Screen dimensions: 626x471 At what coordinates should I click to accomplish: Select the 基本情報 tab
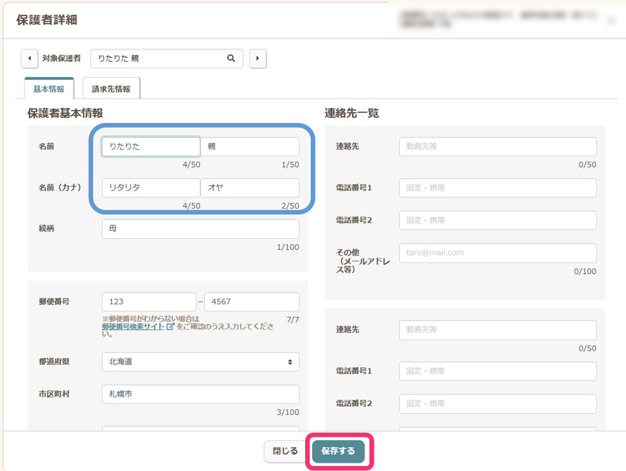pyautogui.click(x=49, y=89)
